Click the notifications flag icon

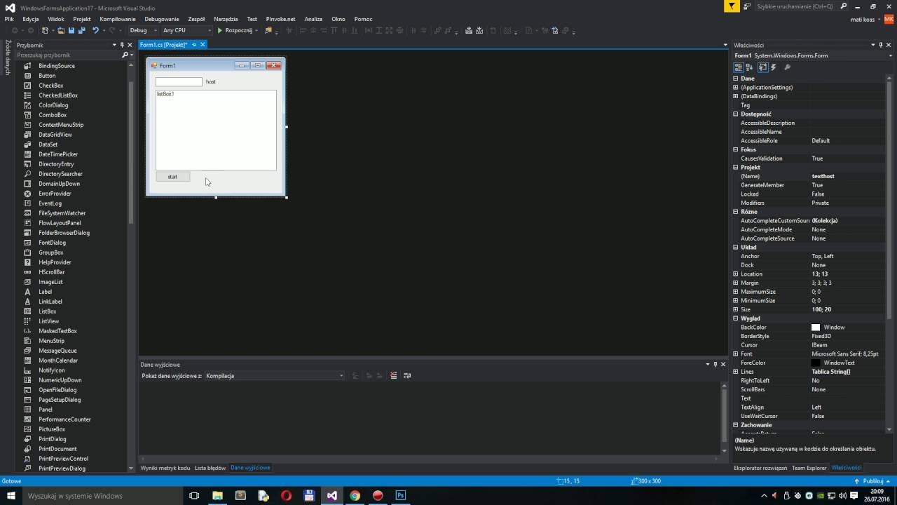pos(732,6)
